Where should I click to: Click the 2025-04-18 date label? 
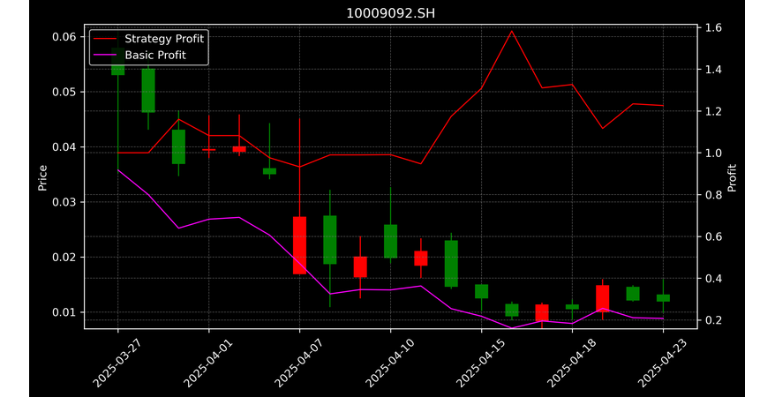[572, 363]
